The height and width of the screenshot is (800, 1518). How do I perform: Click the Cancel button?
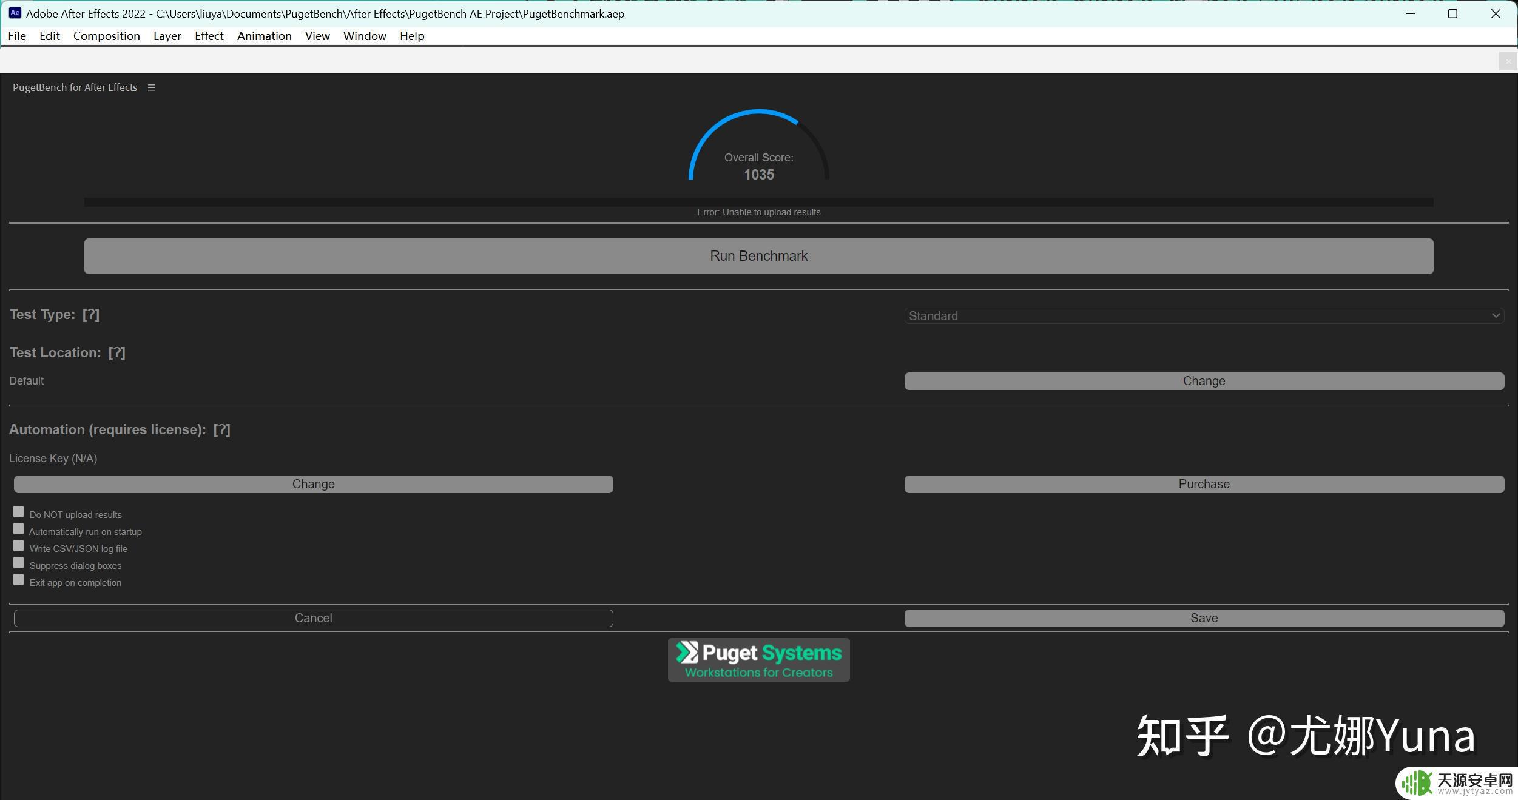coord(313,618)
